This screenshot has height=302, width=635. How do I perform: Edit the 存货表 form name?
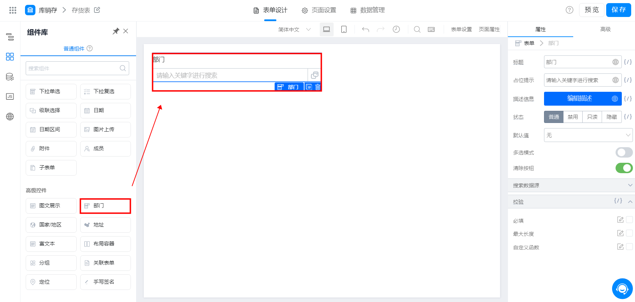[x=97, y=10]
